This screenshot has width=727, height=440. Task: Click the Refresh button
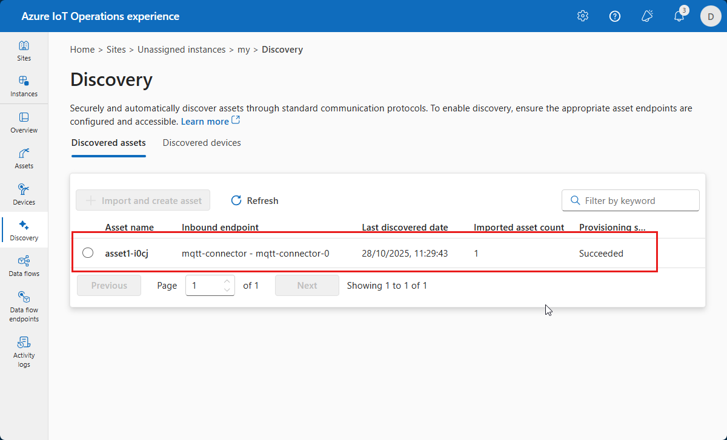[254, 200]
